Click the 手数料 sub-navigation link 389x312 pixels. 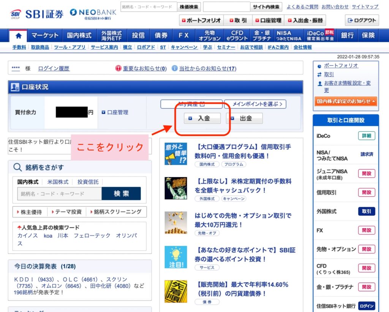[19, 47]
